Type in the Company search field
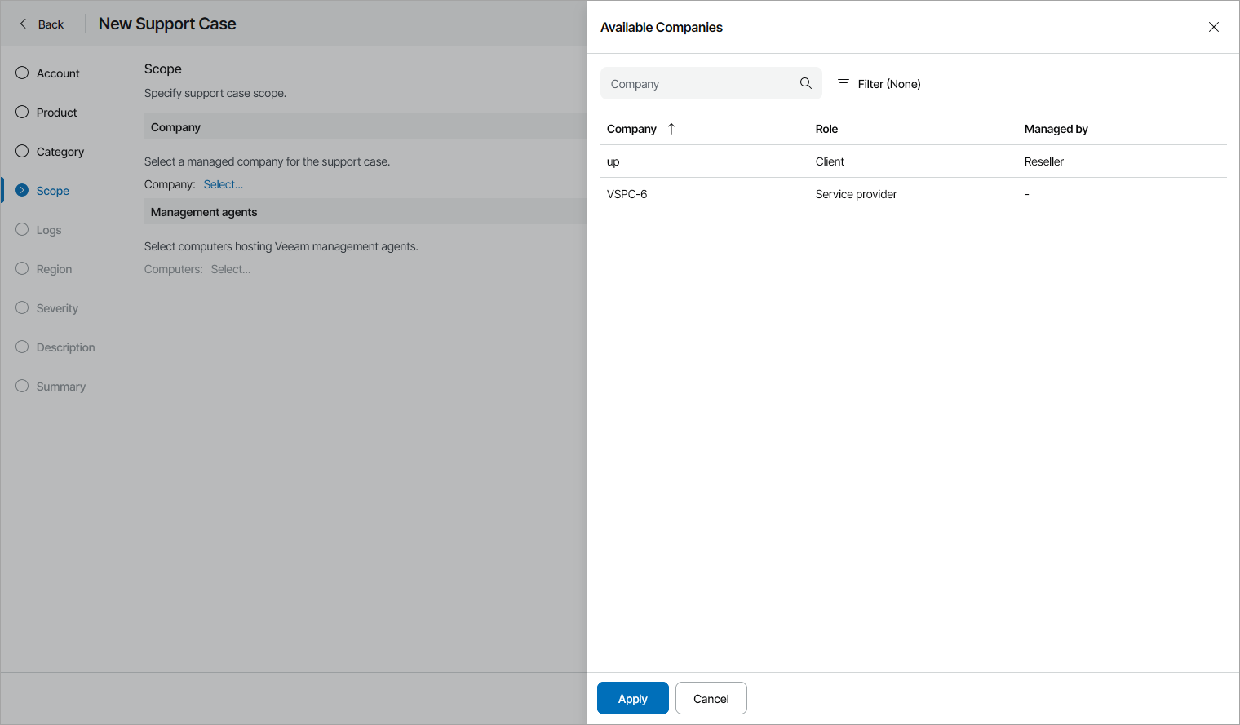 tap(702, 84)
